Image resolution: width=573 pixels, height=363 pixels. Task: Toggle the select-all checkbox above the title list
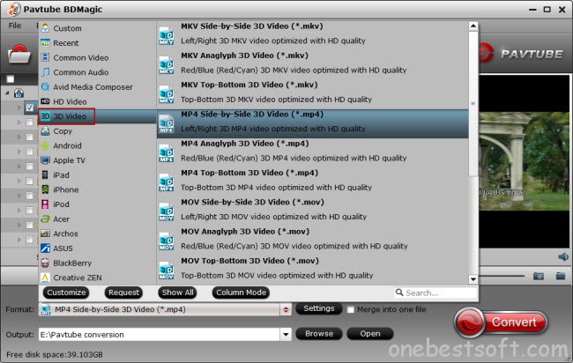coord(11,79)
